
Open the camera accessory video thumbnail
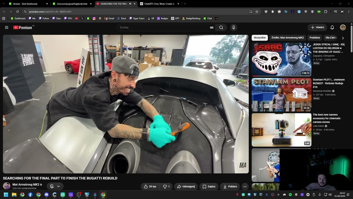(281, 130)
